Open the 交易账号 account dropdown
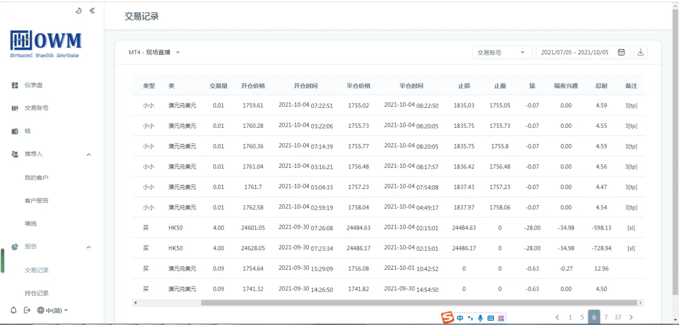 tap(500, 53)
